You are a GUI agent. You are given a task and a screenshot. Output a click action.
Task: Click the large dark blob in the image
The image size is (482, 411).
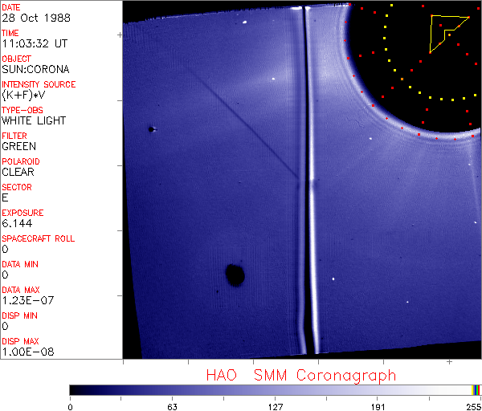(235, 275)
